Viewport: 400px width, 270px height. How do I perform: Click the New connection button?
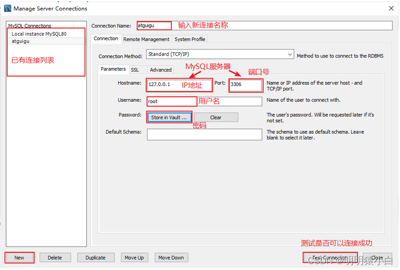coord(20,258)
